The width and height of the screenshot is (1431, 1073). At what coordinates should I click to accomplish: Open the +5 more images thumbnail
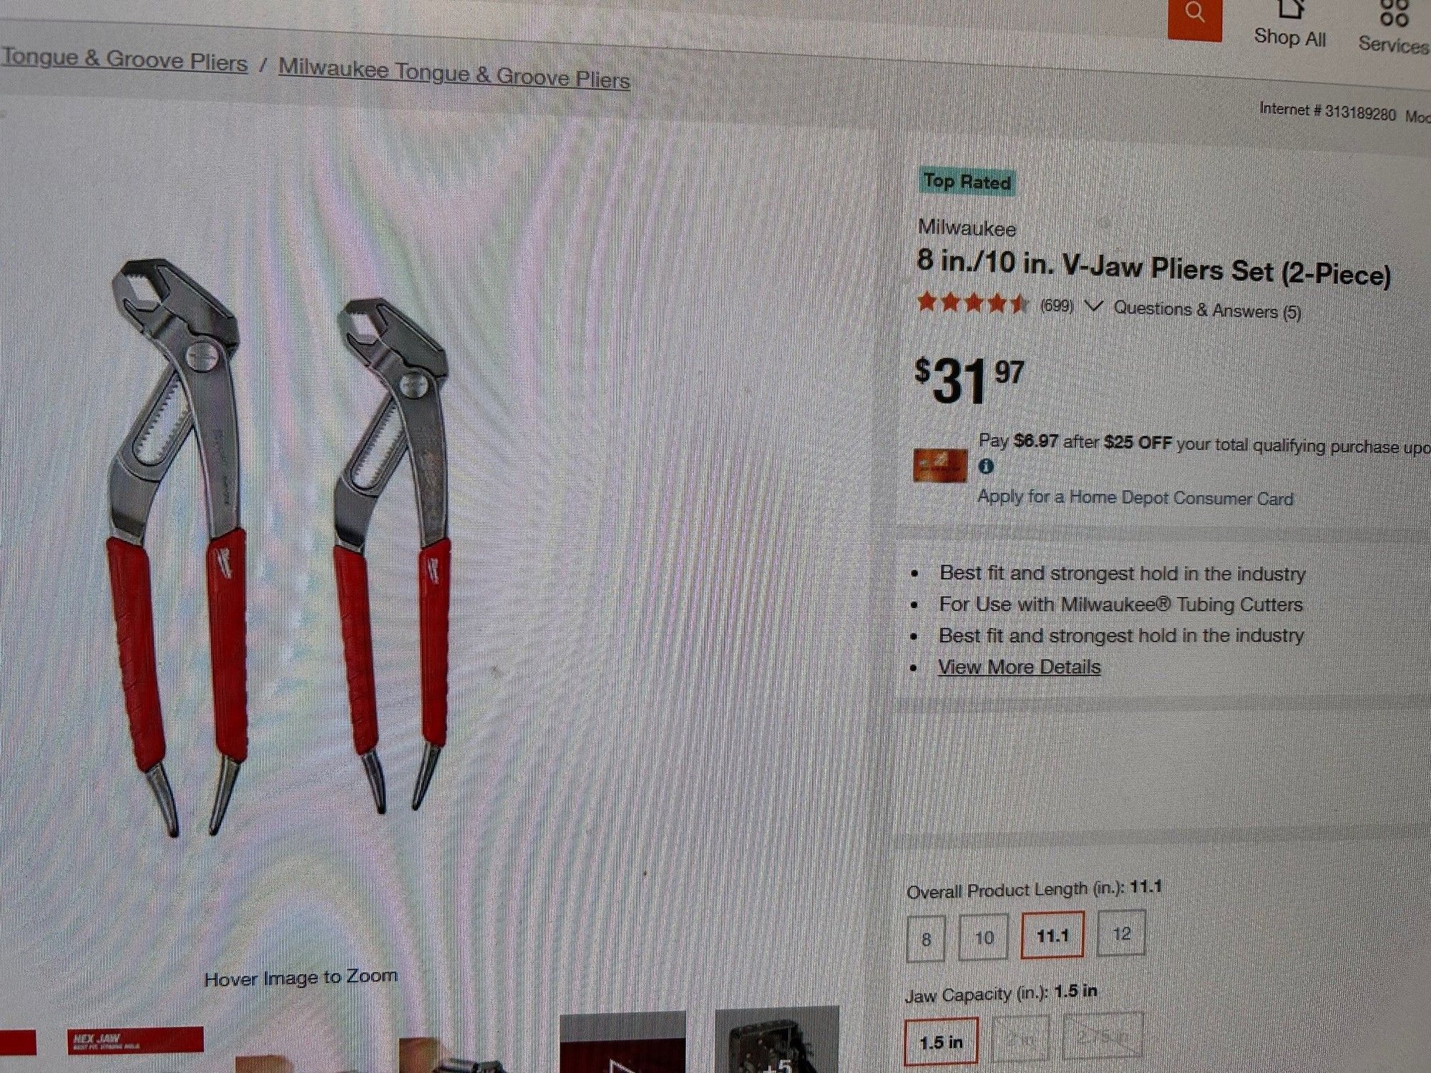click(x=777, y=1041)
